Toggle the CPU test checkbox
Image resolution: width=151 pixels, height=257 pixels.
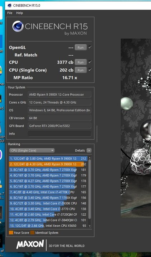(90, 62)
